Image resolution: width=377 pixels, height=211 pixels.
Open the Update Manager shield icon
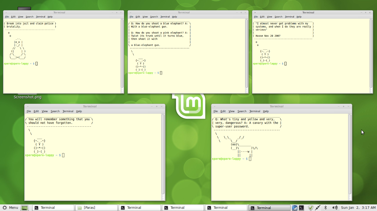[x=311, y=208]
